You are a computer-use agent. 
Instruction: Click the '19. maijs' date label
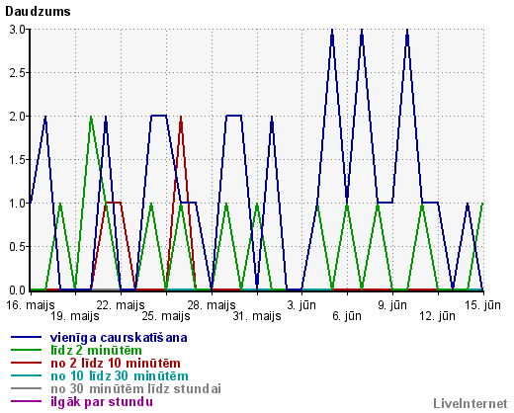point(75,316)
